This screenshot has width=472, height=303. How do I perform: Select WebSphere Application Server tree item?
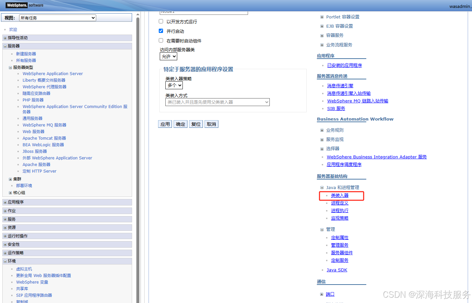[53, 74]
